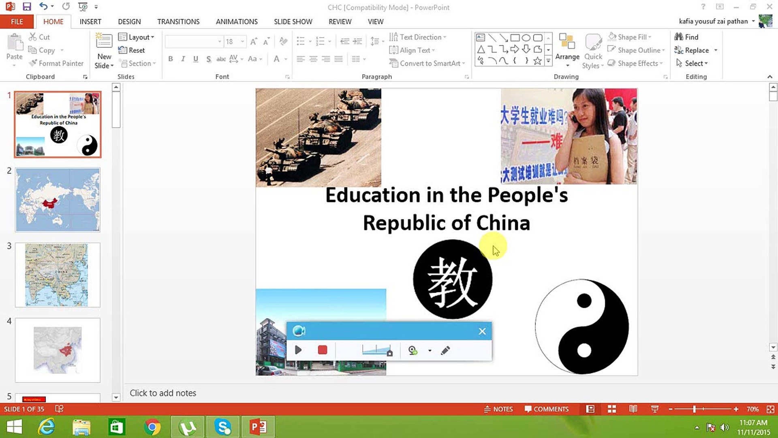
Task: Switch to the INSERT tab
Action: 90,21
